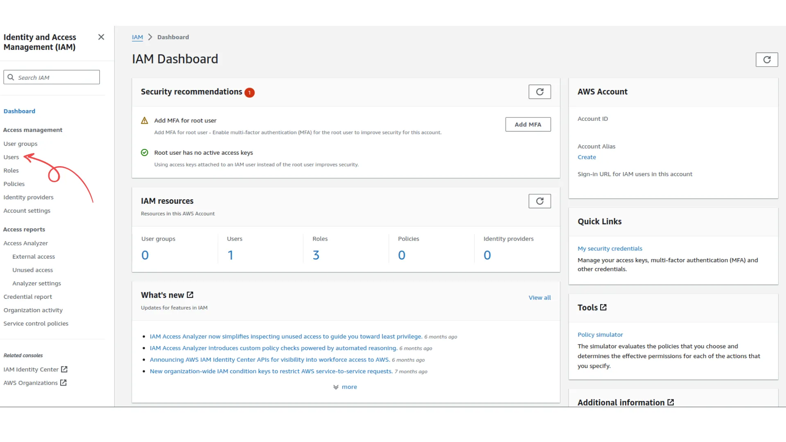Image resolution: width=786 pixels, height=442 pixels.
Task: Refresh the Security recommendations panel
Action: point(540,92)
